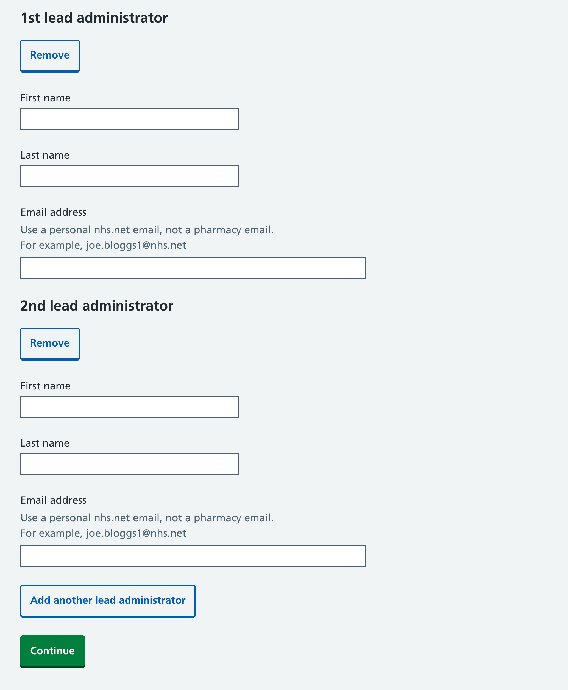Click the Email address label for the 1st administrator

(53, 212)
